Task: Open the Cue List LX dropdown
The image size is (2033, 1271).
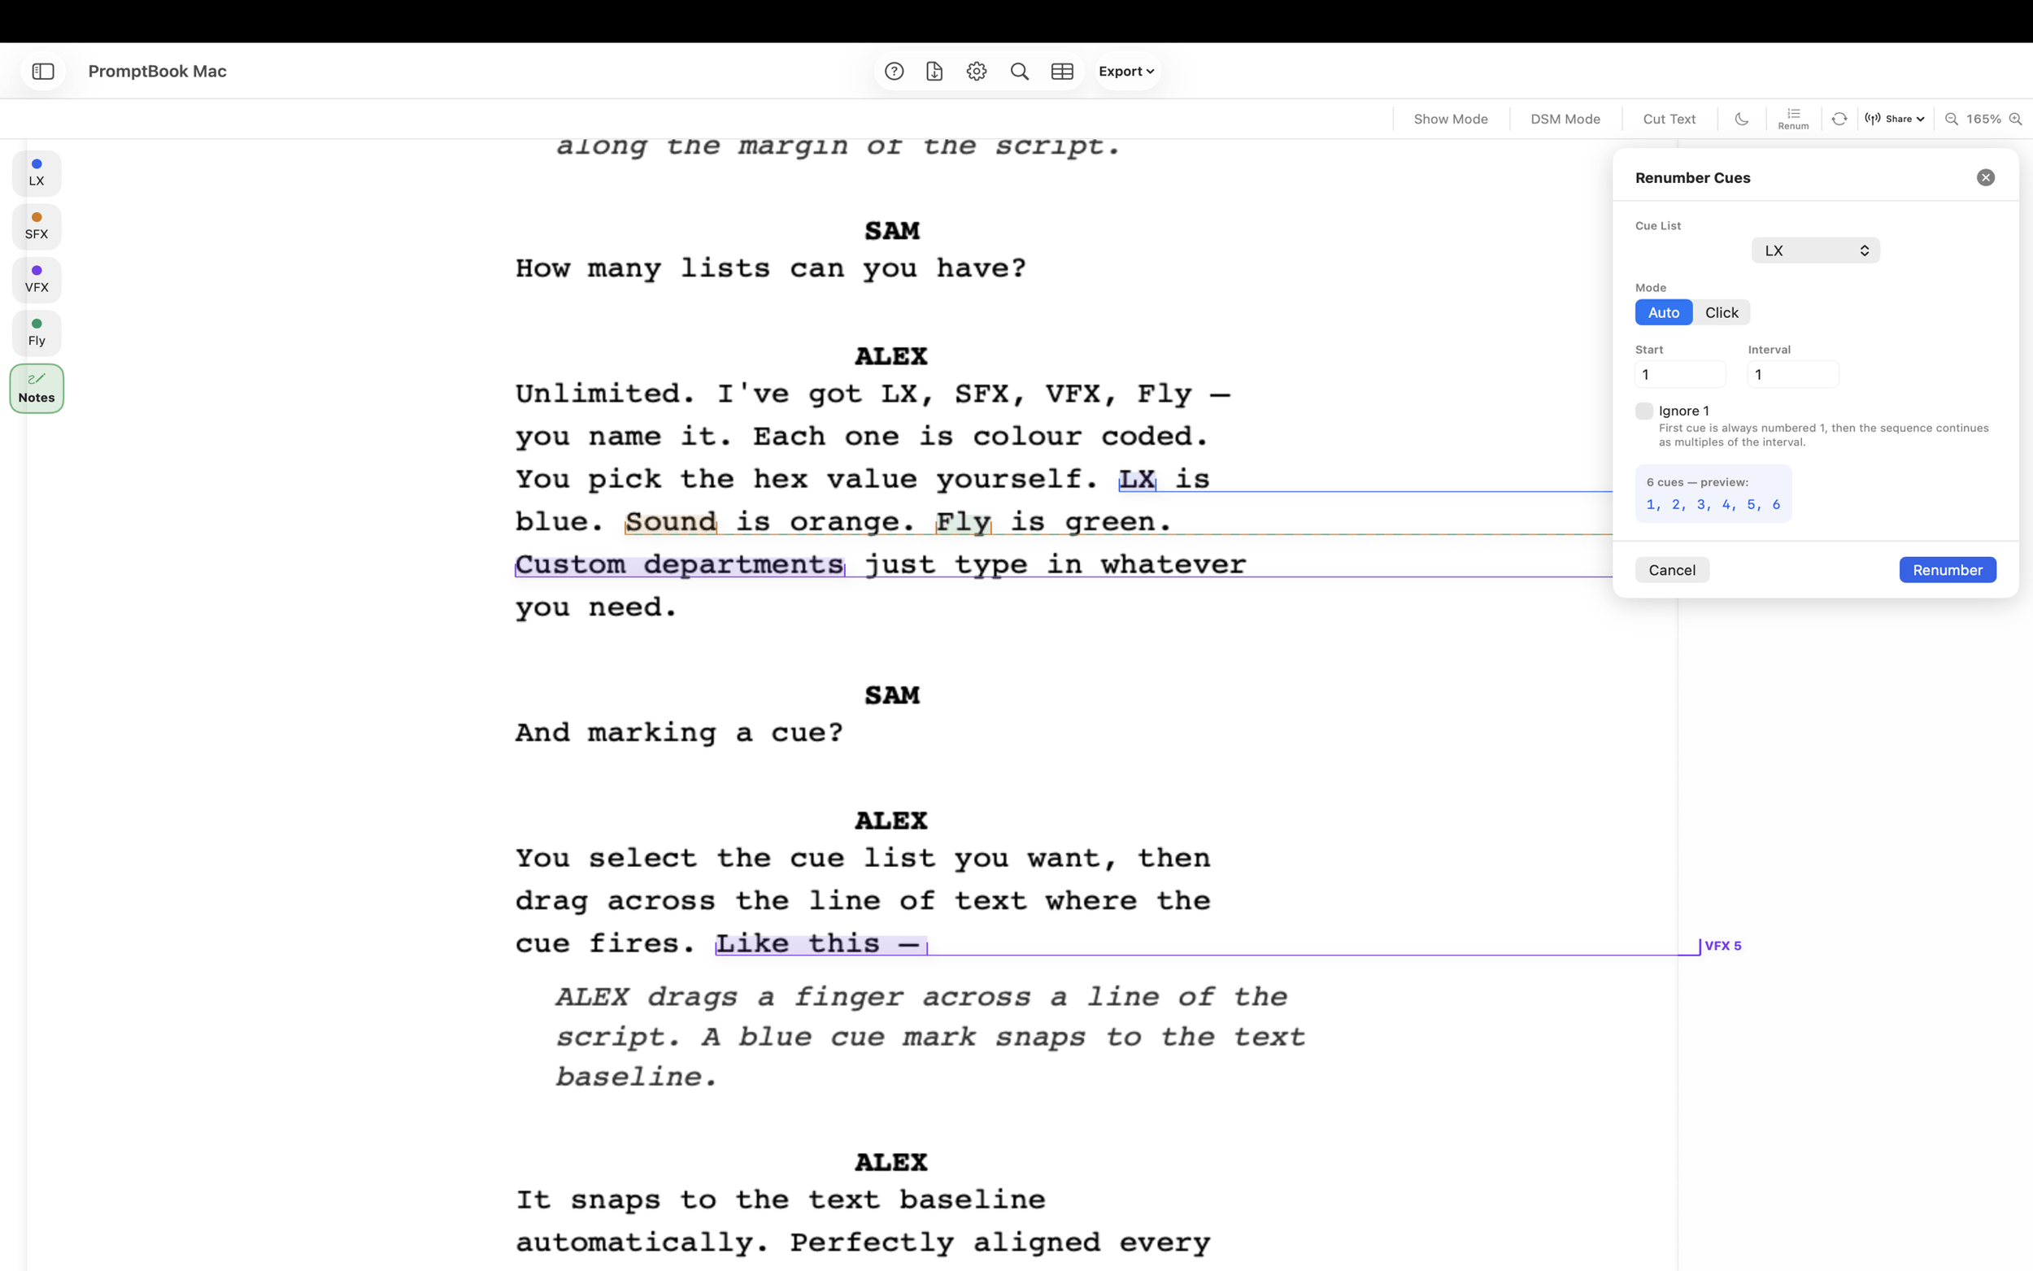Action: pyautogui.click(x=1815, y=250)
